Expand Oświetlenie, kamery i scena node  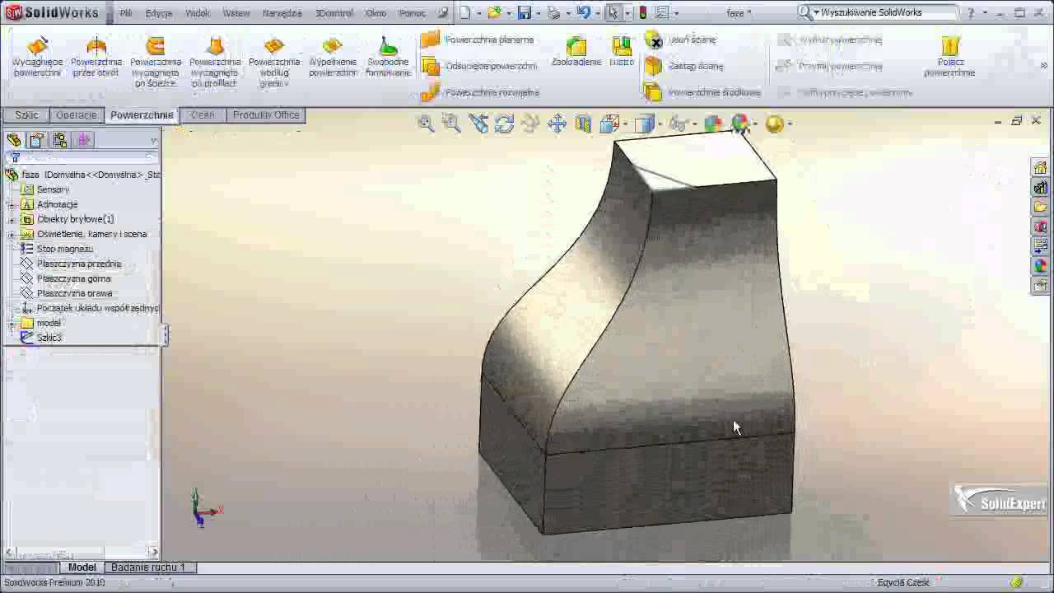coord(12,234)
